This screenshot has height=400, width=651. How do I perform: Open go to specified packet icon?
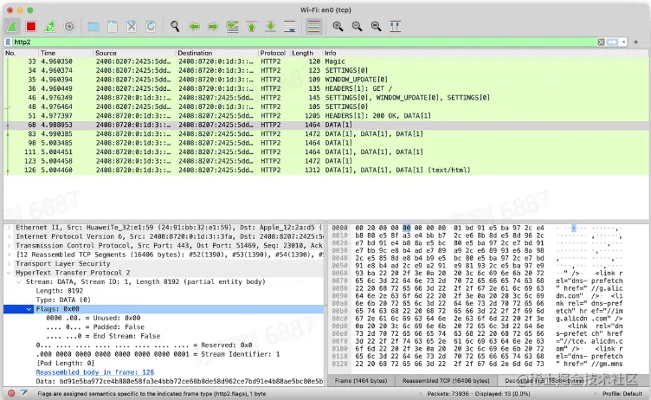click(232, 27)
